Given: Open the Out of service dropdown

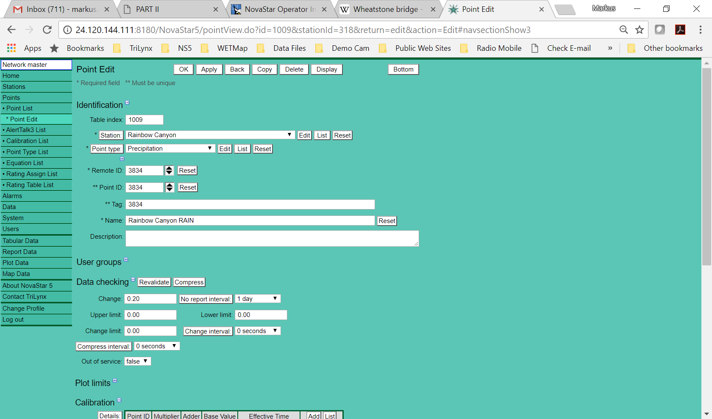Looking at the screenshot, I should (137, 361).
